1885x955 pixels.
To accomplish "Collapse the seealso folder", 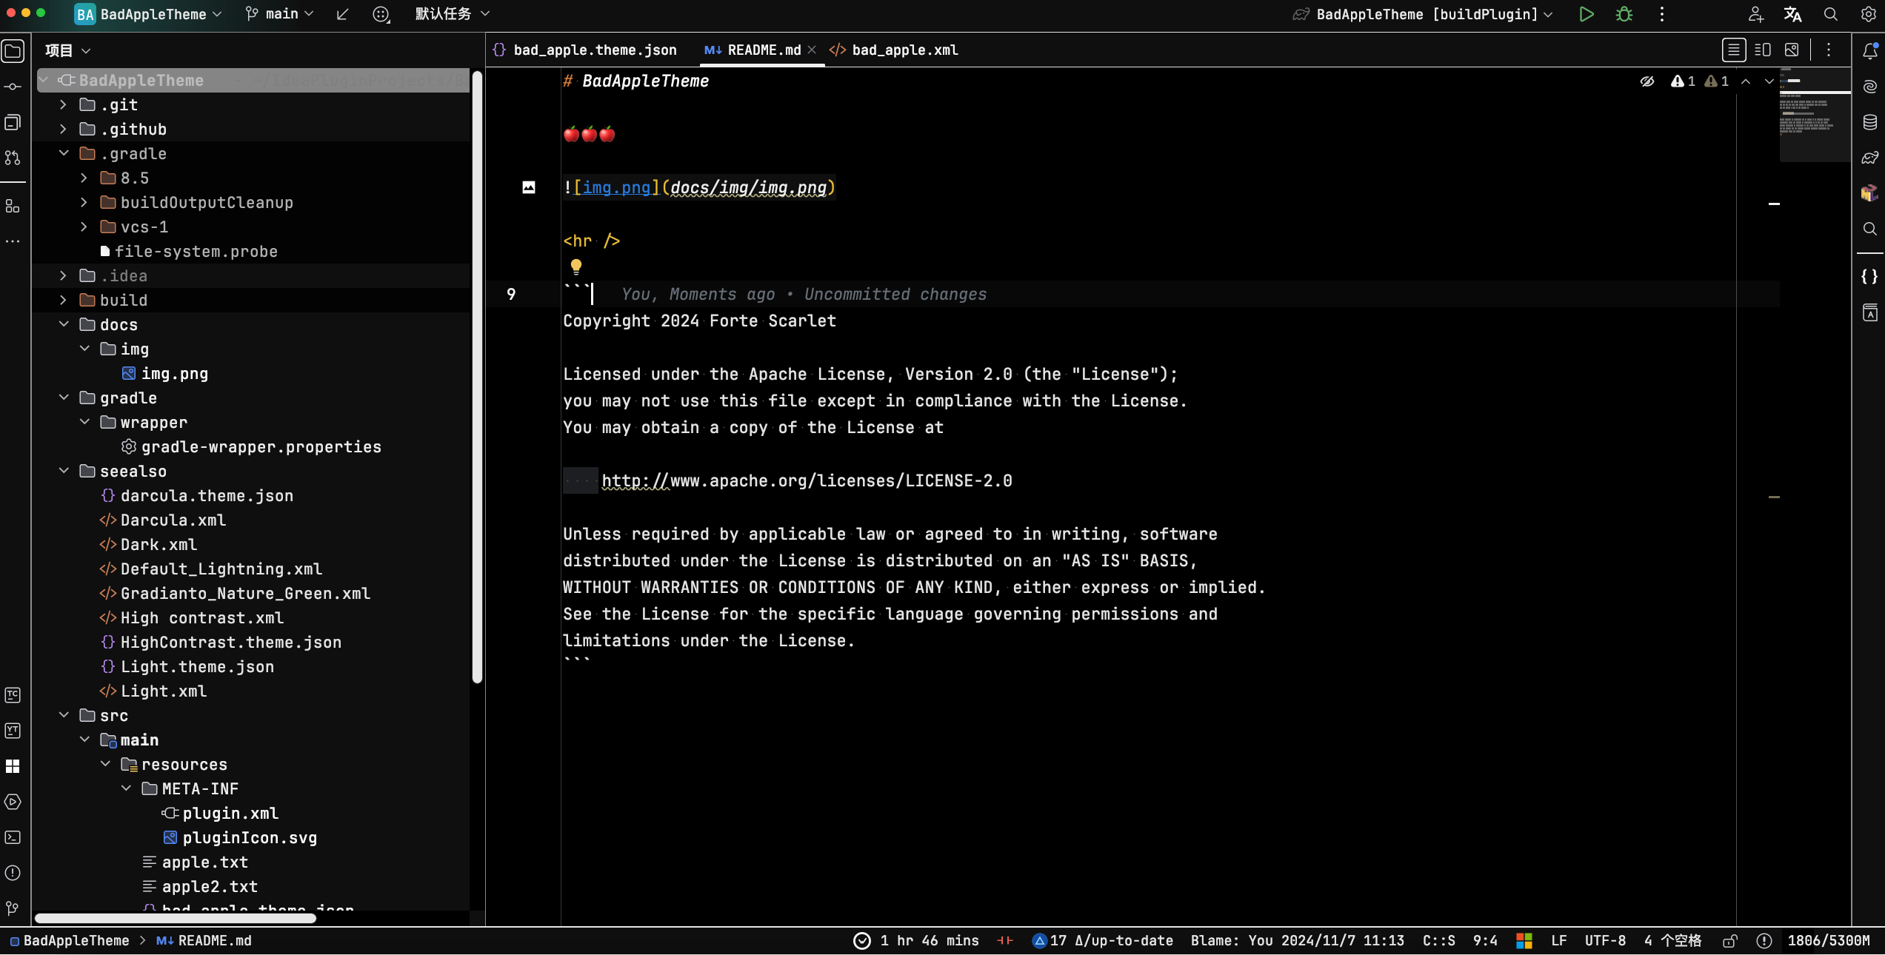I will [x=63, y=472].
